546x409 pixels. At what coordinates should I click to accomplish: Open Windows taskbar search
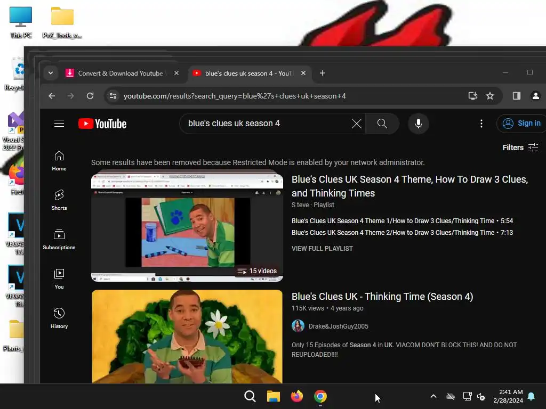(x=250, y=396)
